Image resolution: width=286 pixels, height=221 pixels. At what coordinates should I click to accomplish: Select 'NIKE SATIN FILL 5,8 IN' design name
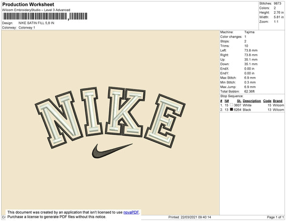(36, 23)
